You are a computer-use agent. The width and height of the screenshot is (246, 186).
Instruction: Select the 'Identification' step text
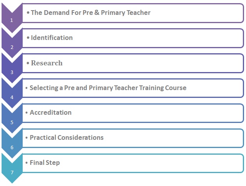[x=52, y=38]
